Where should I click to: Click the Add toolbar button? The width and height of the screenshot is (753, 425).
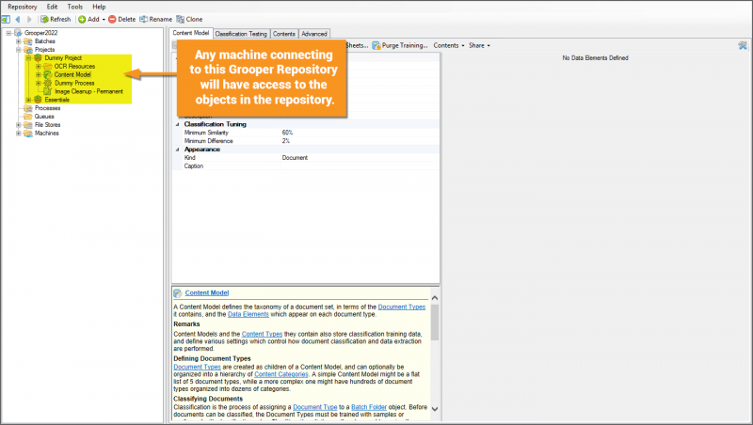click(88, 19)
